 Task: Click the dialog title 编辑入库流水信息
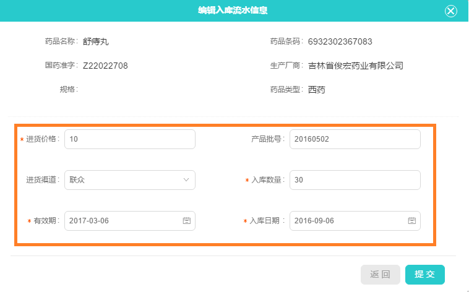tap(233, 11)
